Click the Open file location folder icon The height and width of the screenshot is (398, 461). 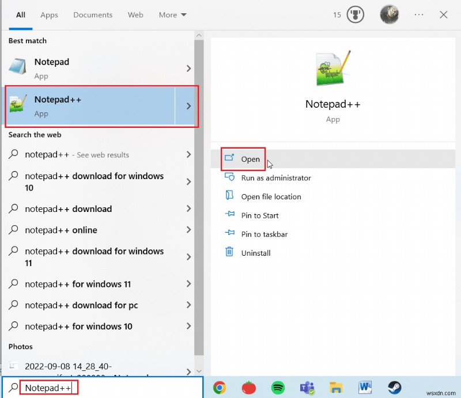(x=229, y=196)
